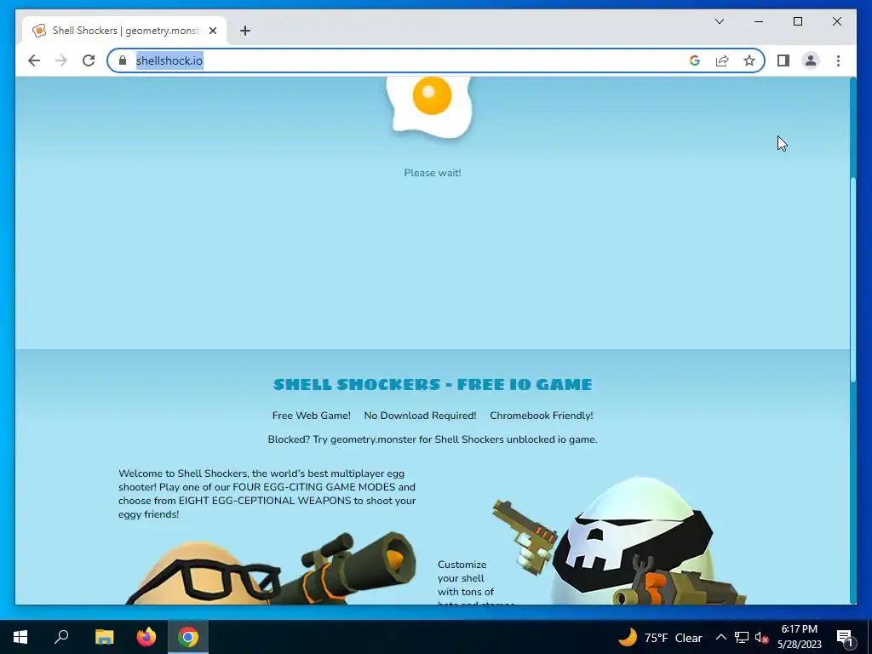The width and height of the screenshot is (872, 654).
Task: Expand the tab search chevron
Action: click(x=720, y=21)
